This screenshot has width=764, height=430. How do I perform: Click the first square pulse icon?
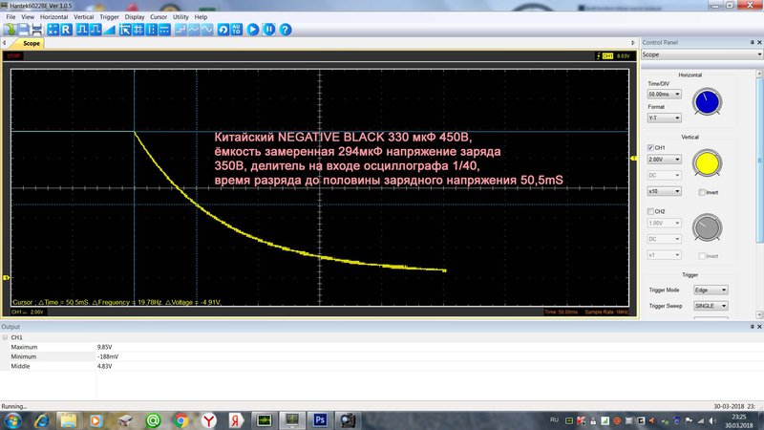[82, 30]
